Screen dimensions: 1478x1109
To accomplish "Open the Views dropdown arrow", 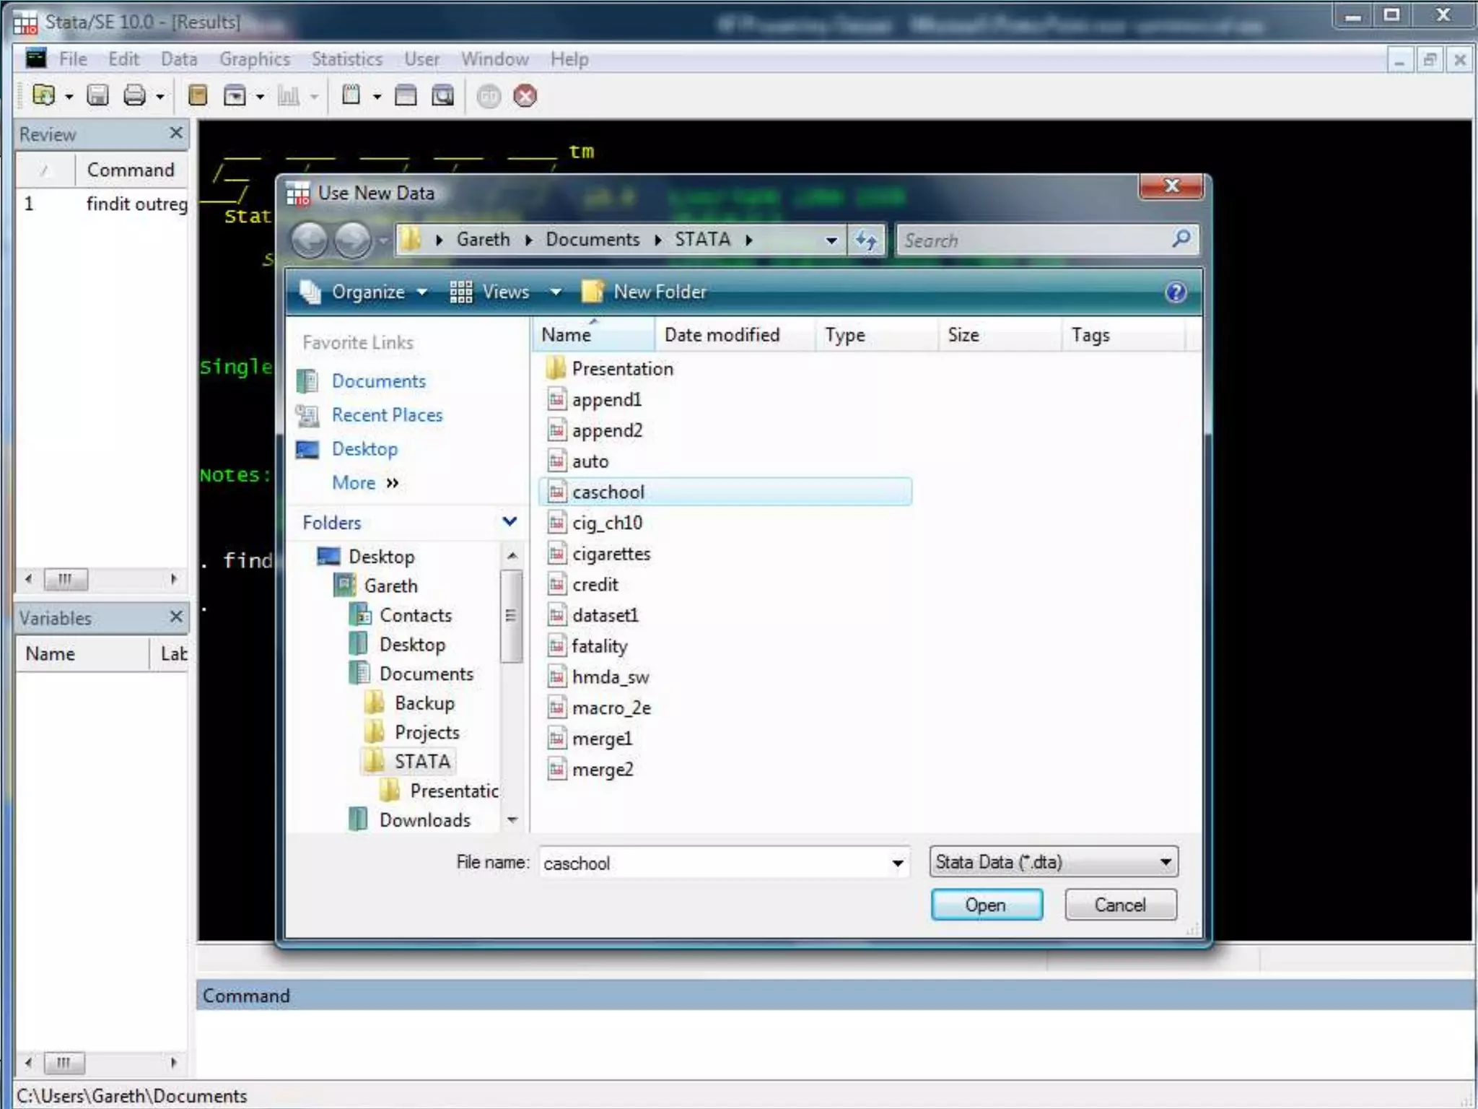I will [x=556, y=292].
